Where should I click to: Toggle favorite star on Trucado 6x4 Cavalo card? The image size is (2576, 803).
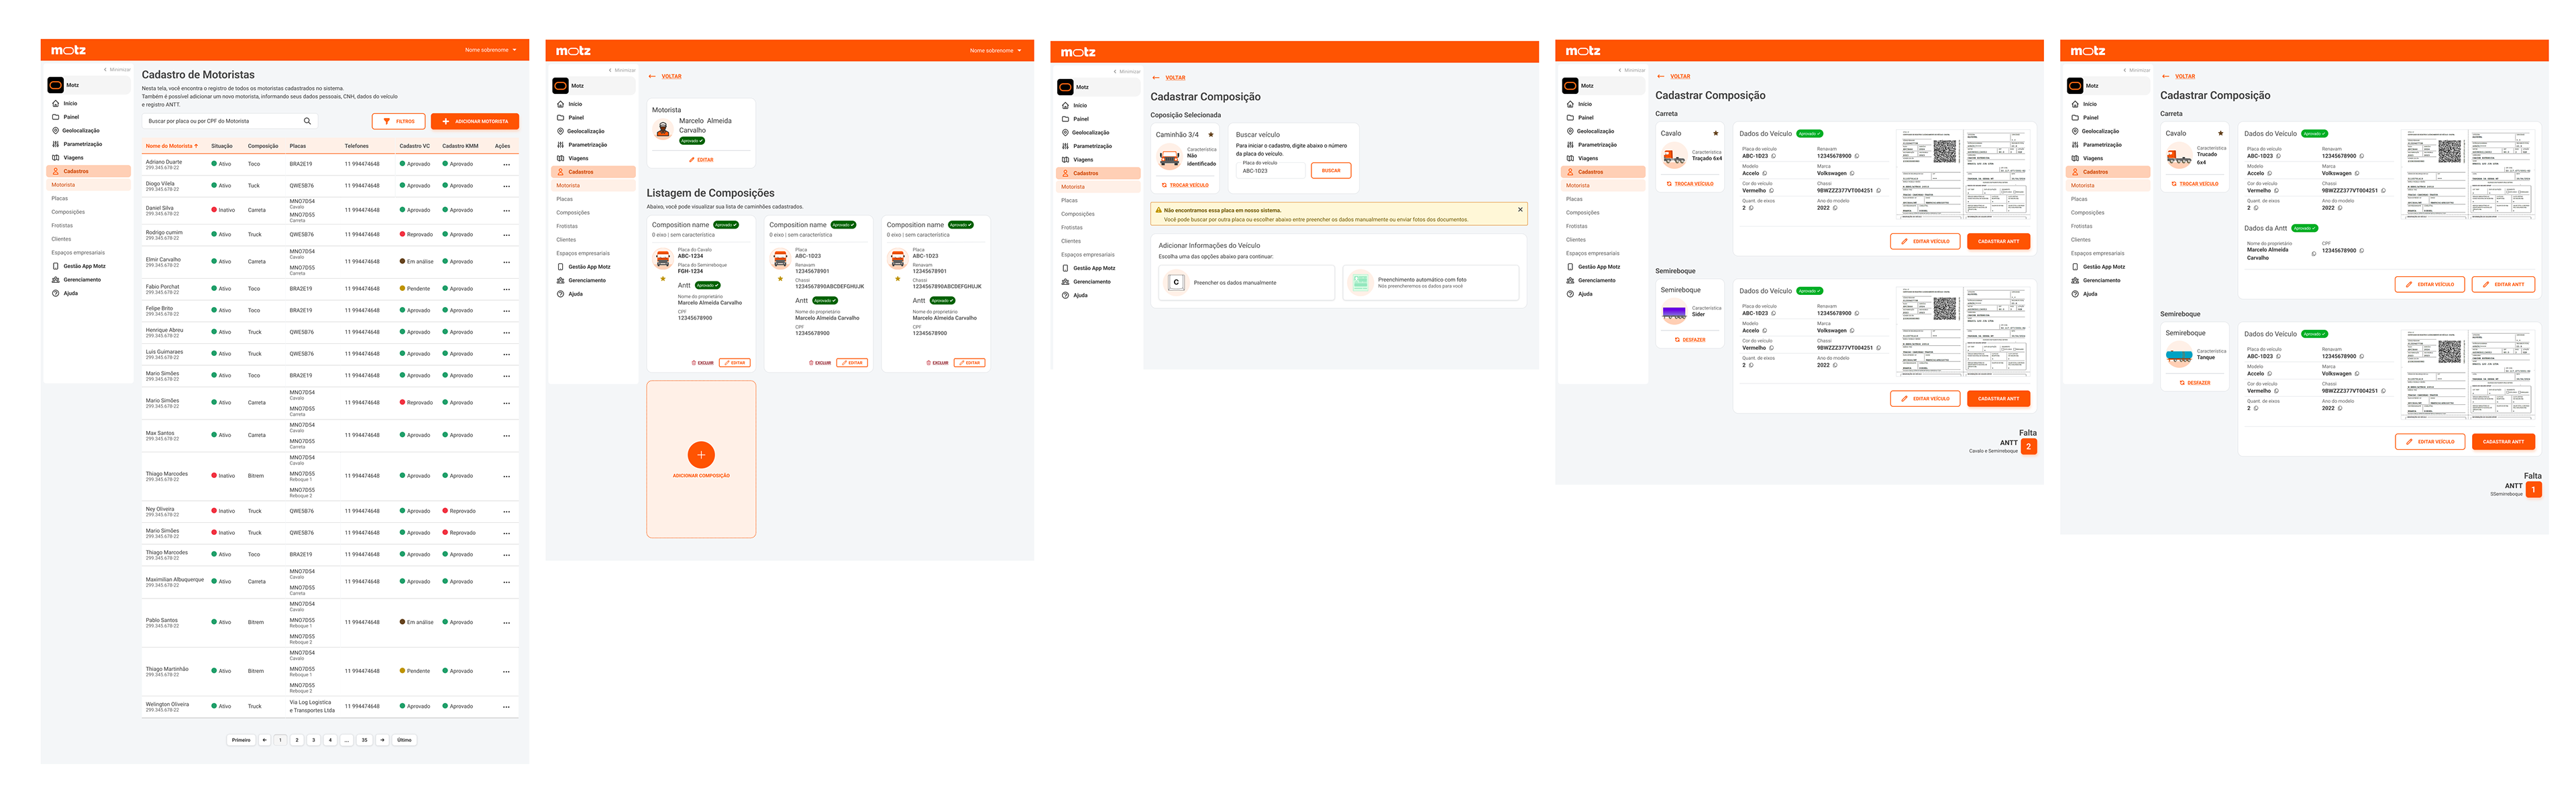[x=2221, y=133]
